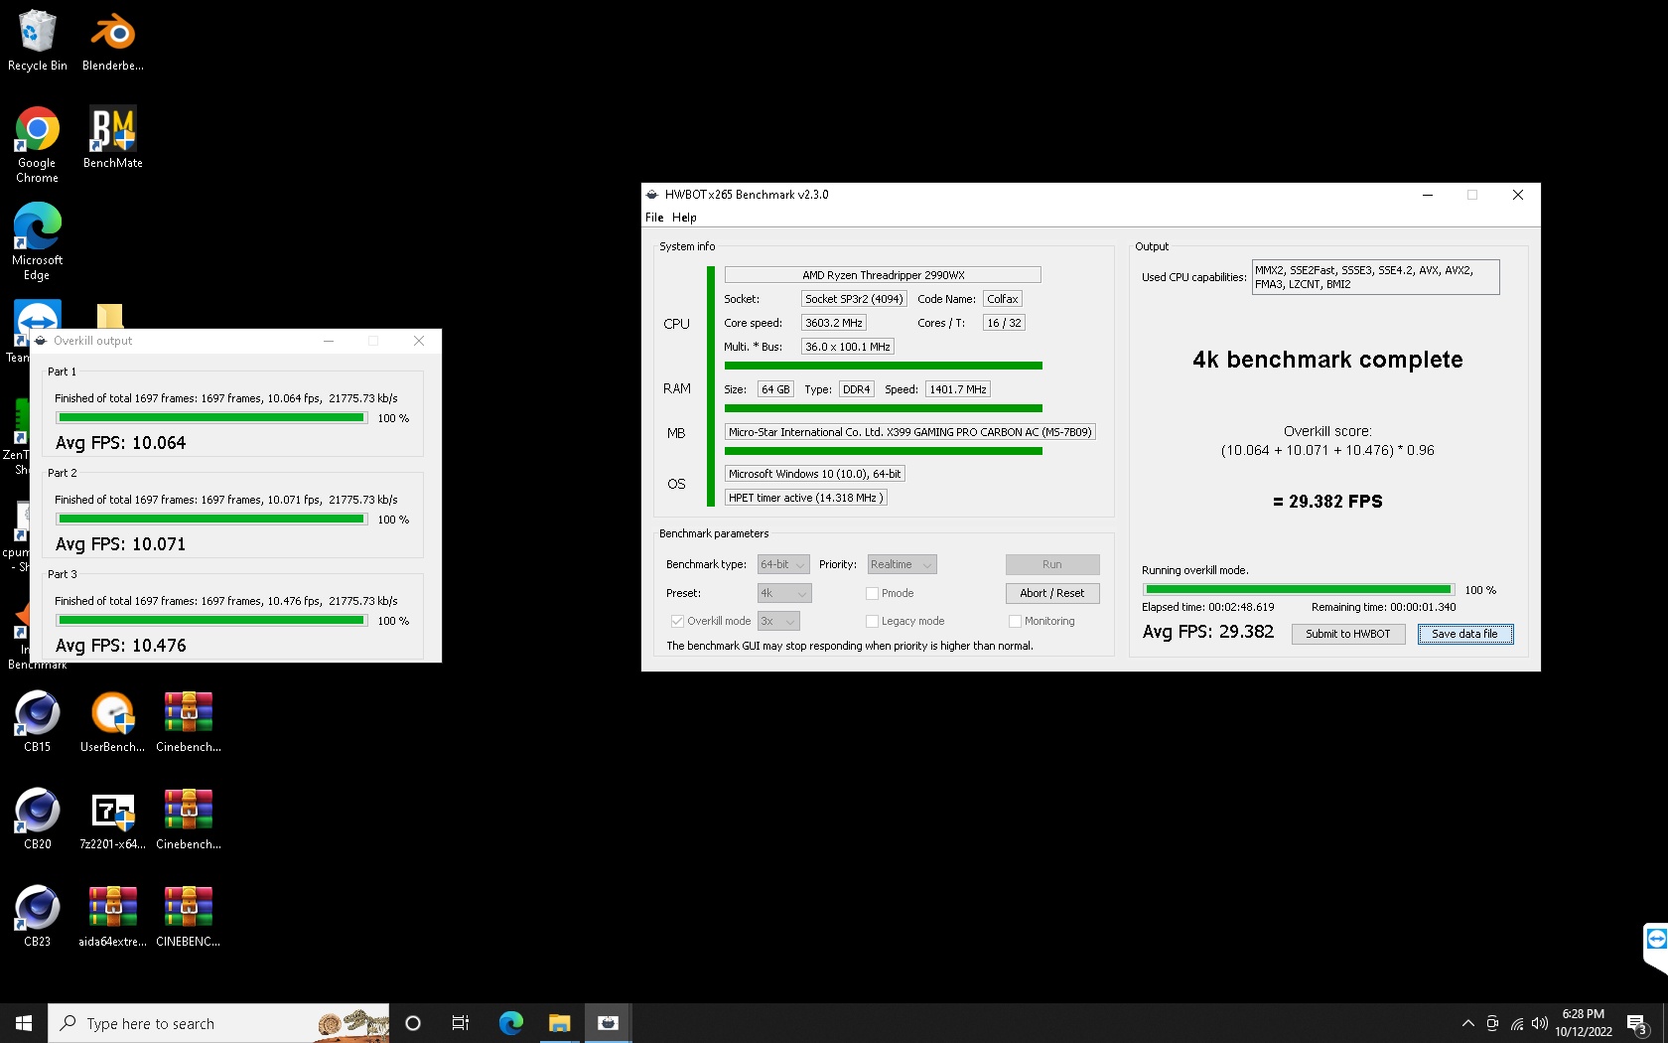Click the Abort / Reset button
The image size is (1668, 1043).
[x=1052, y=593]
